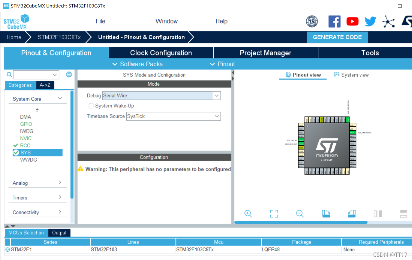Click the STM32F103C8Tx breadcrumb

59,37
